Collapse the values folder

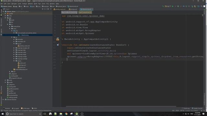14,61
